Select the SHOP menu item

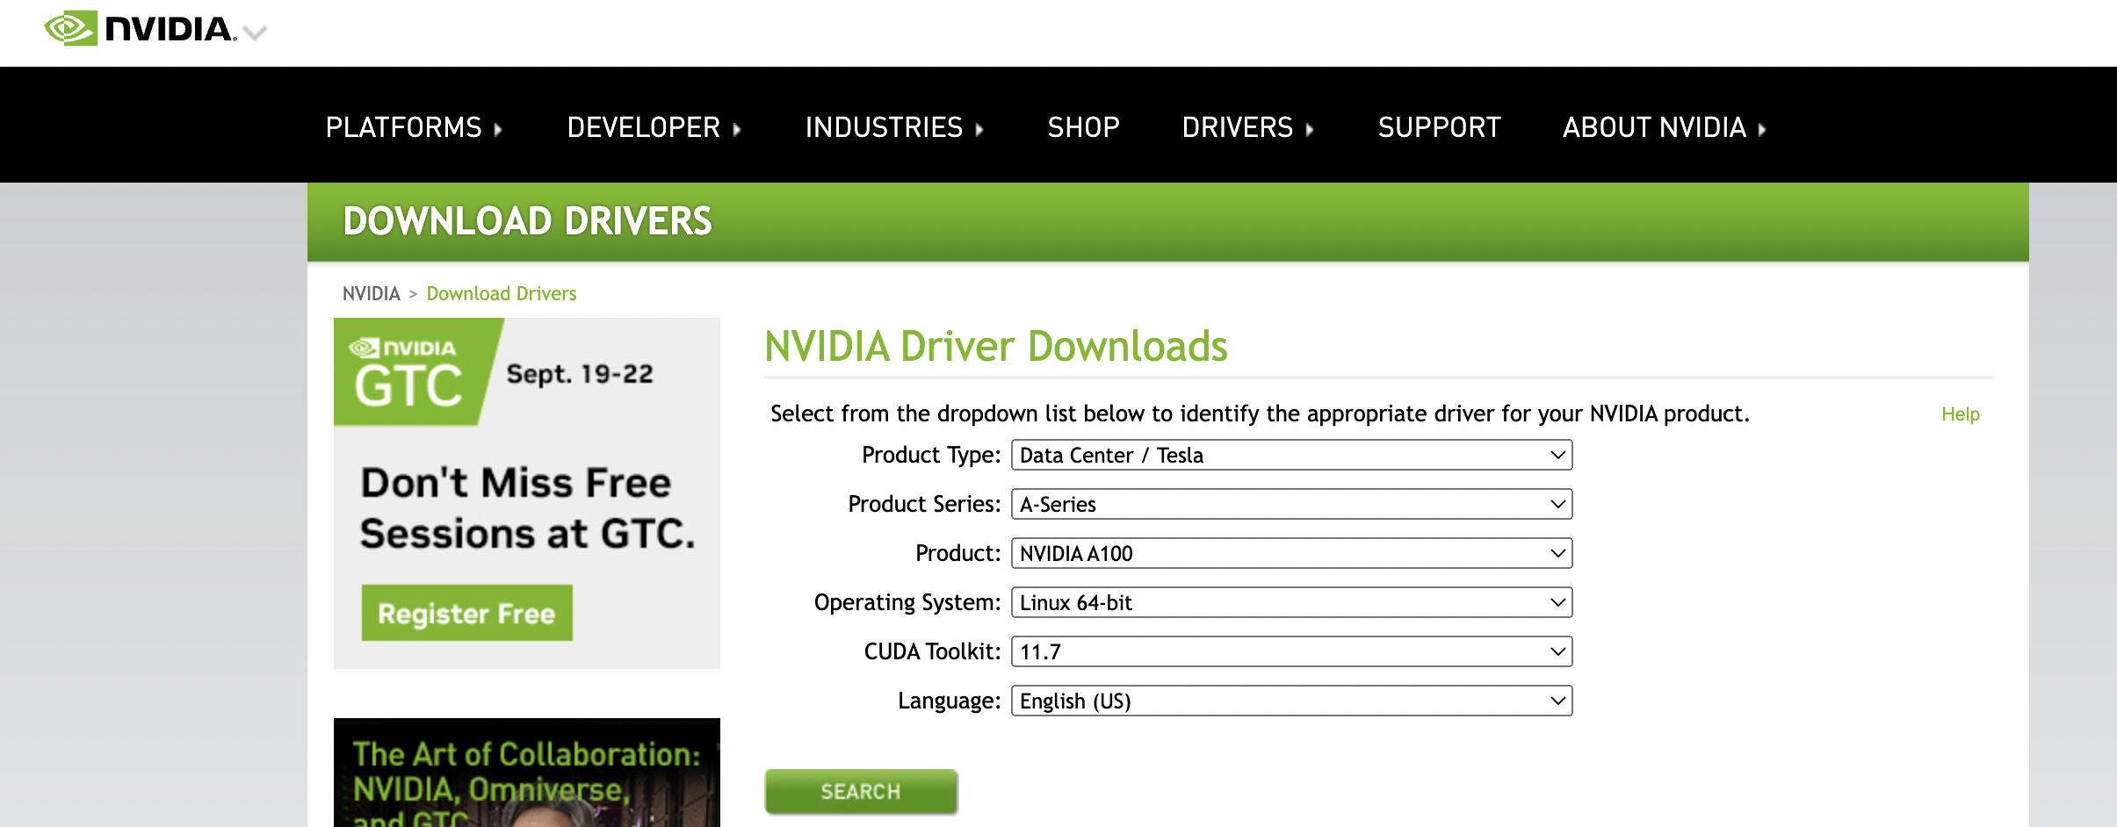click(x=1083, y=128)
